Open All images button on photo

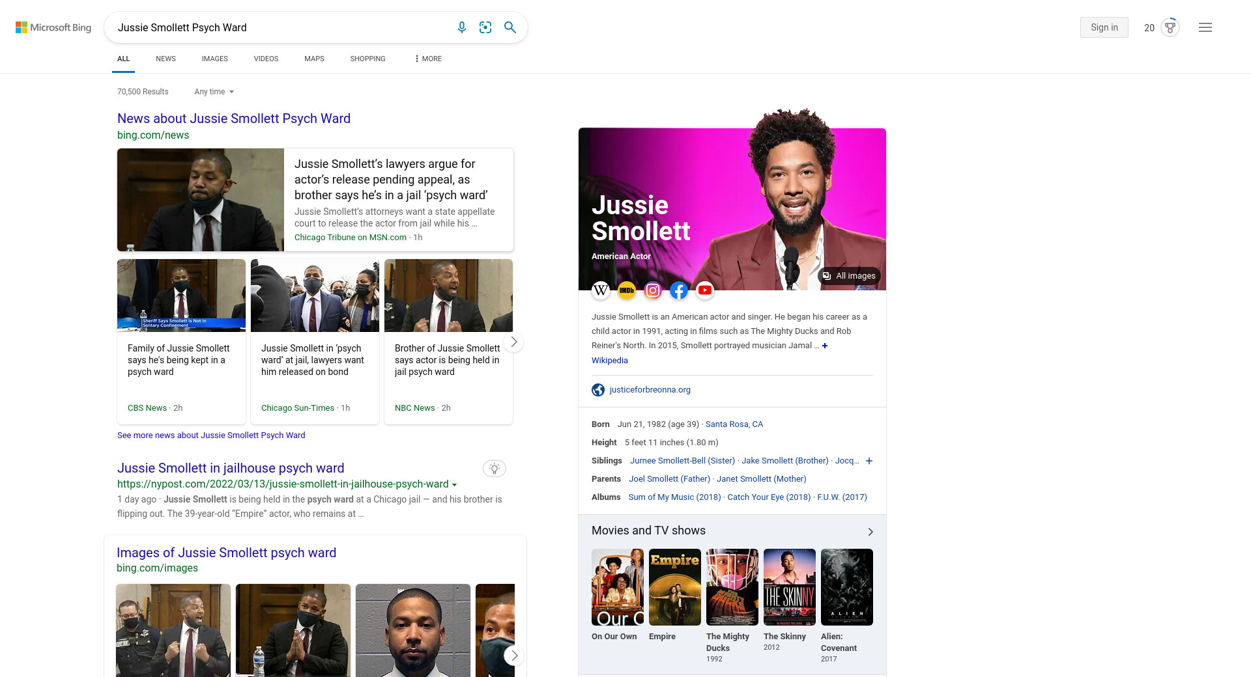click(x=849, y=276)
